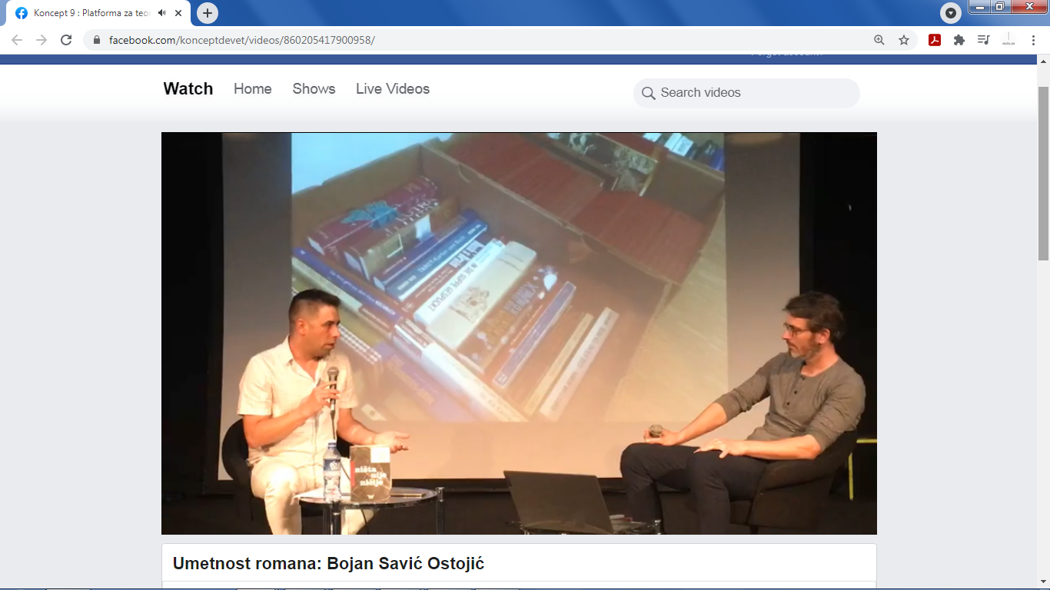Go to the Home tab
The width and height of the screenshot is (1050, 590).
tap(253, 88)
